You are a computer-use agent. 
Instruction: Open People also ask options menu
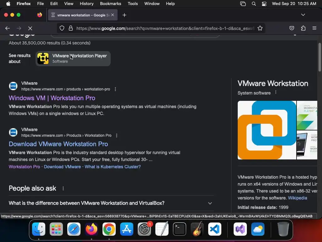tap(63, 188)
